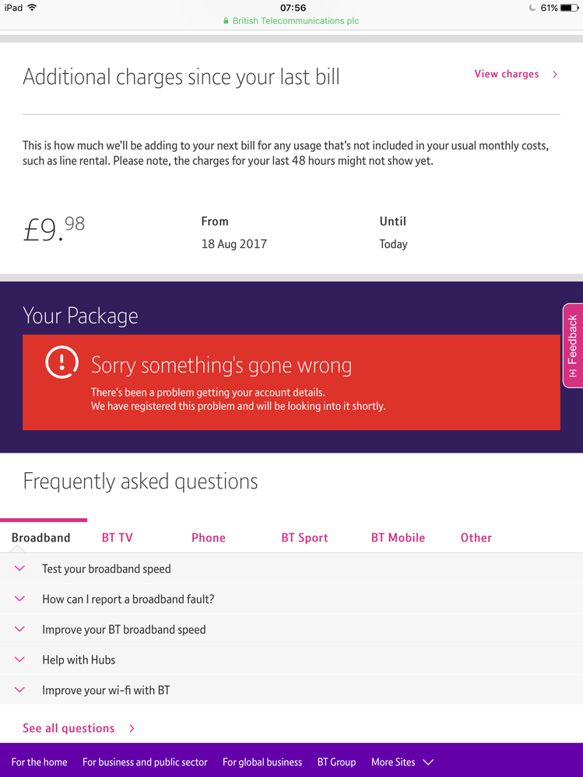Expand Improve your wi-fi with BT

[x=291, y=690]
